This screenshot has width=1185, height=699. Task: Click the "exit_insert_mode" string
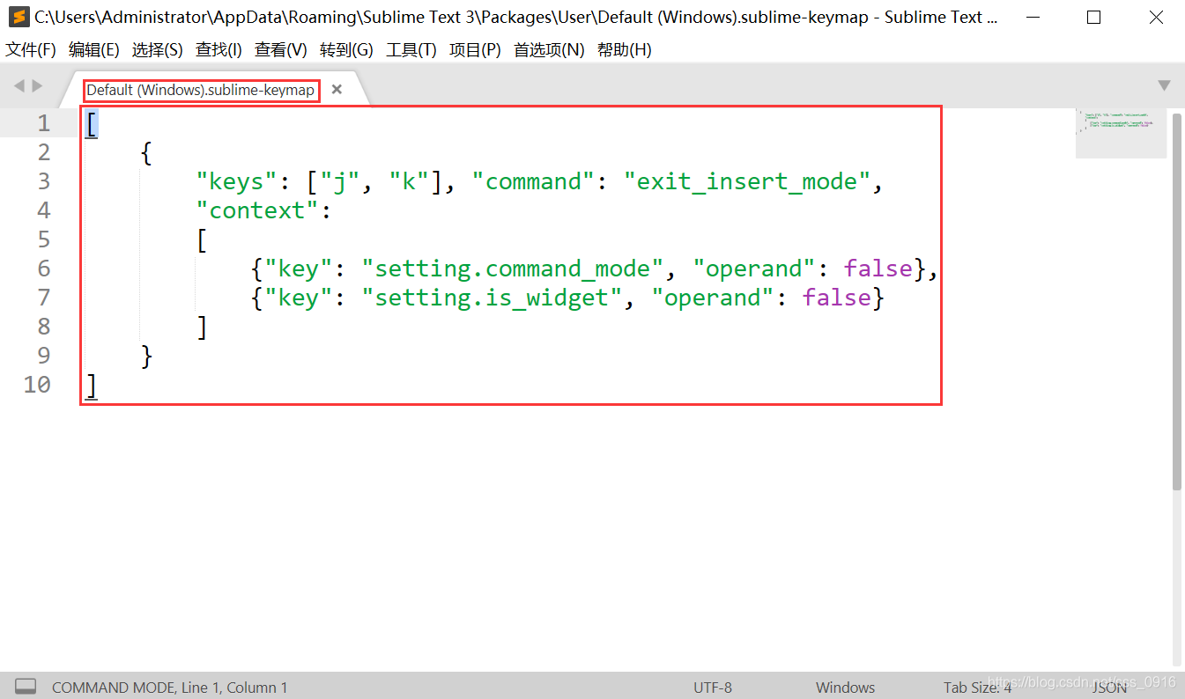747,181
